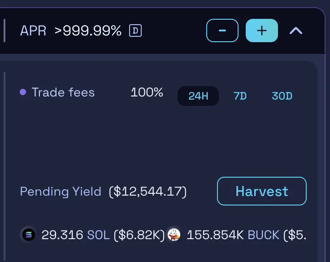Select the 24H time range
The height and width of the screenshot is (262, 330).
click(198, 96)
